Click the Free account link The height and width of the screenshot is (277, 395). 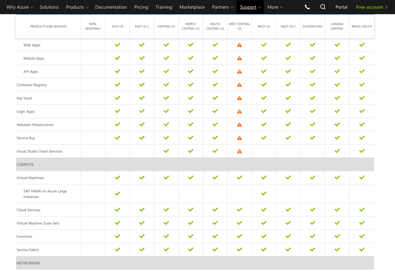pyautogui.click(x=372, y=7)
